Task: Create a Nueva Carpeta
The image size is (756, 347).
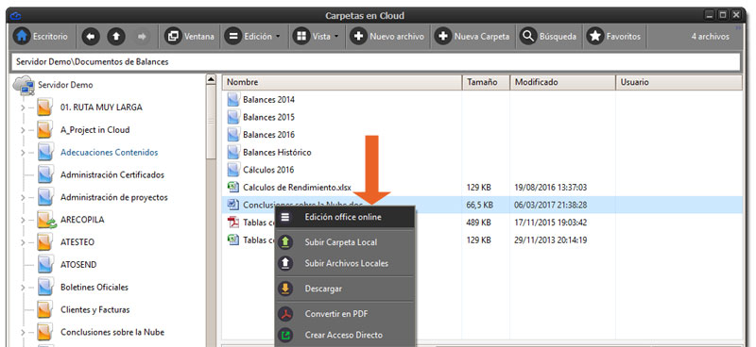Action: point(472,36)
